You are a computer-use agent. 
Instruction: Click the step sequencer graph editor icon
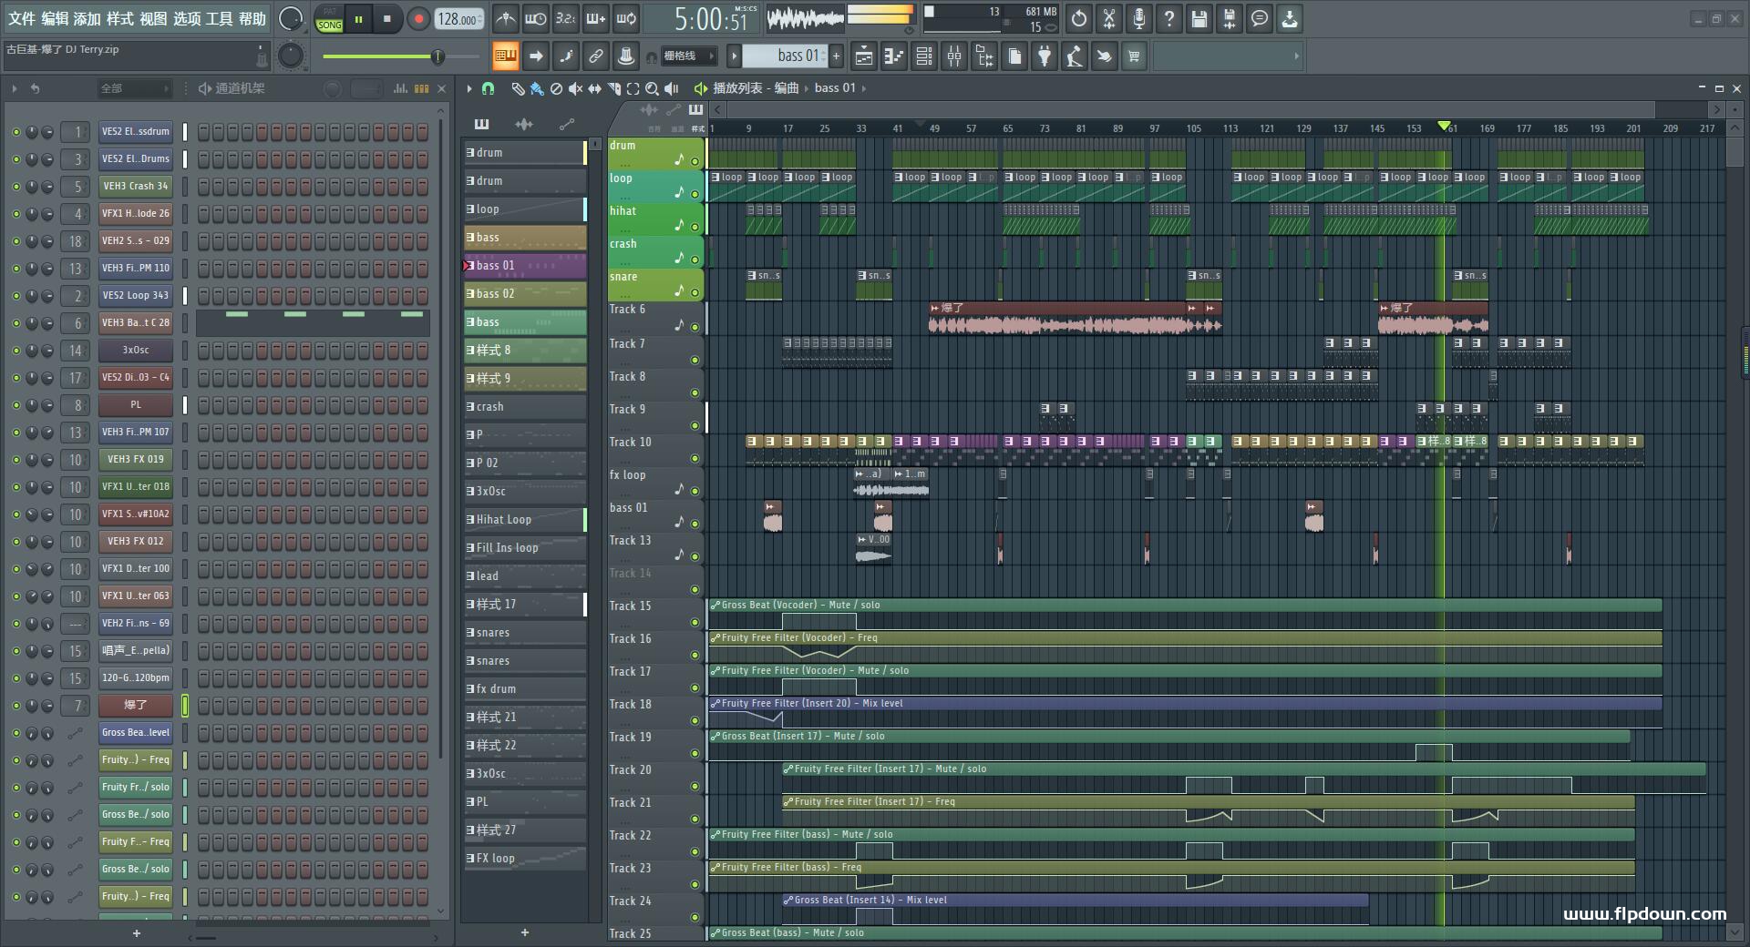400,88
